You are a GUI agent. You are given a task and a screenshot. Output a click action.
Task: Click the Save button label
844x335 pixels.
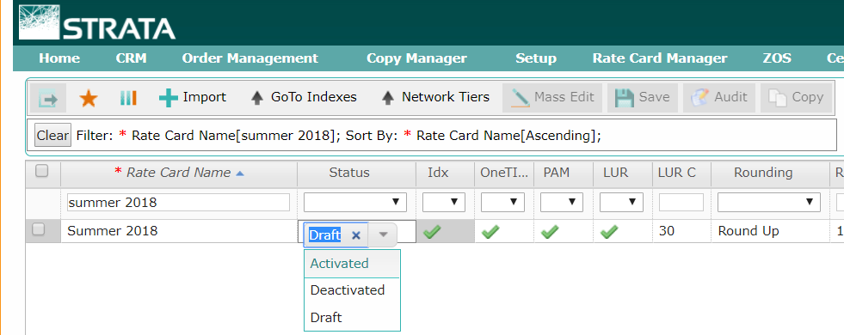coord(654,97)
